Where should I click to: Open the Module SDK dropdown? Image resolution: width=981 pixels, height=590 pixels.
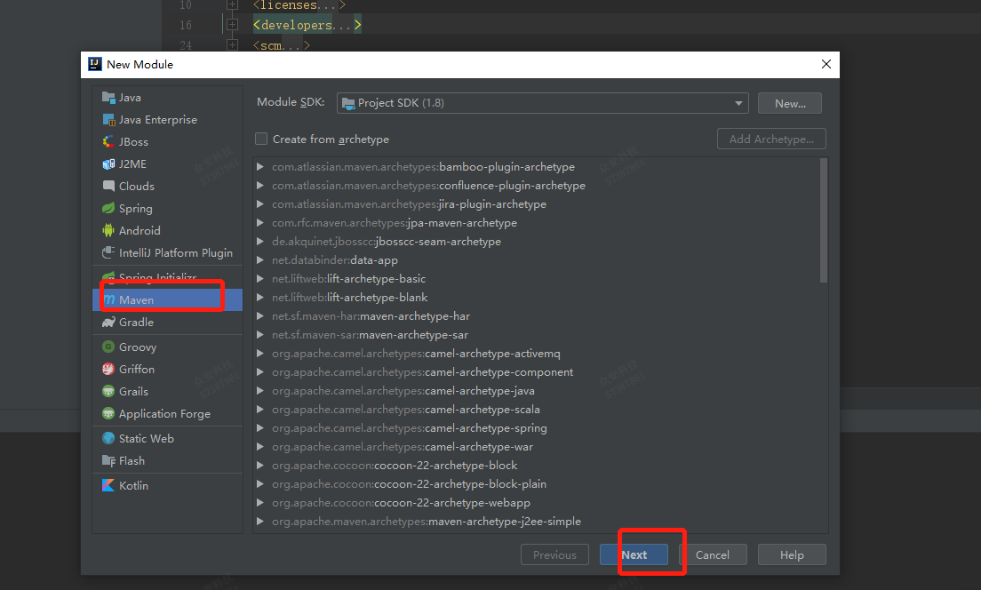point(738,102)
